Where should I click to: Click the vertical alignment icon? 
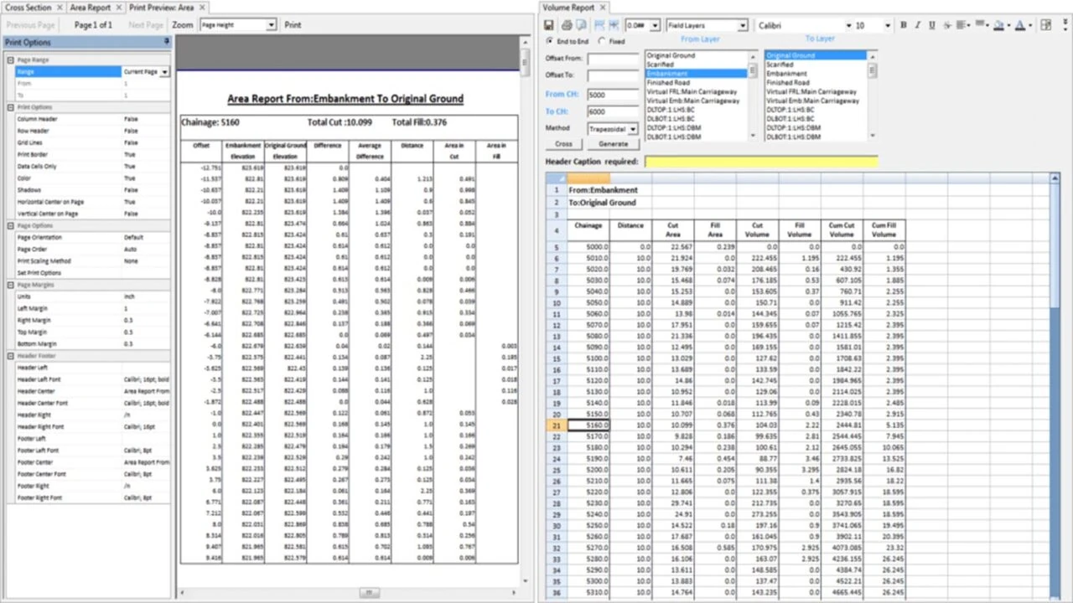coord(980,25)
